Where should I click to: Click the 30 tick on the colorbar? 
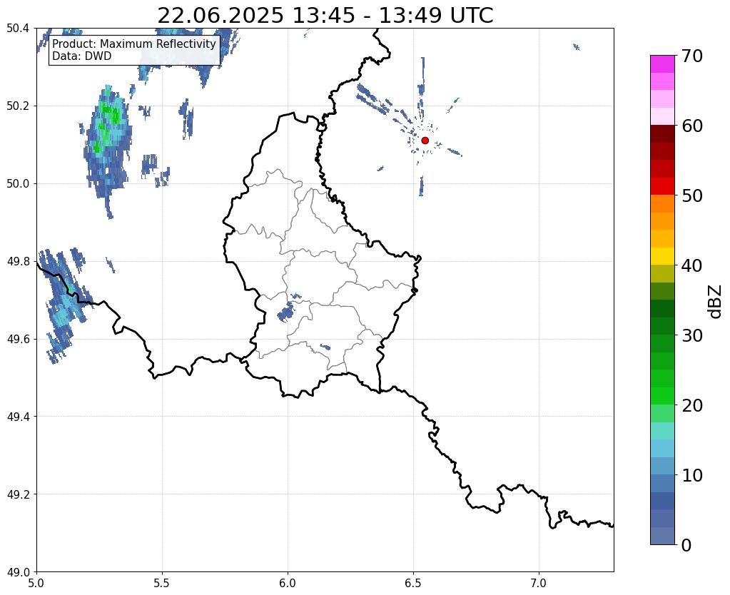click(692, 335)
